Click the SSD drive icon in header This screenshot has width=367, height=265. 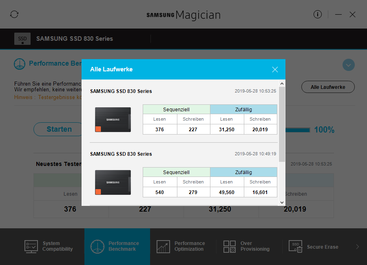tap(22, 39)
